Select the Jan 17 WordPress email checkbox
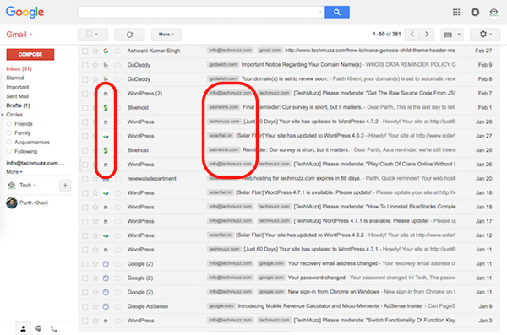Viewport: 507px width, 335px height. pos(85,221)
